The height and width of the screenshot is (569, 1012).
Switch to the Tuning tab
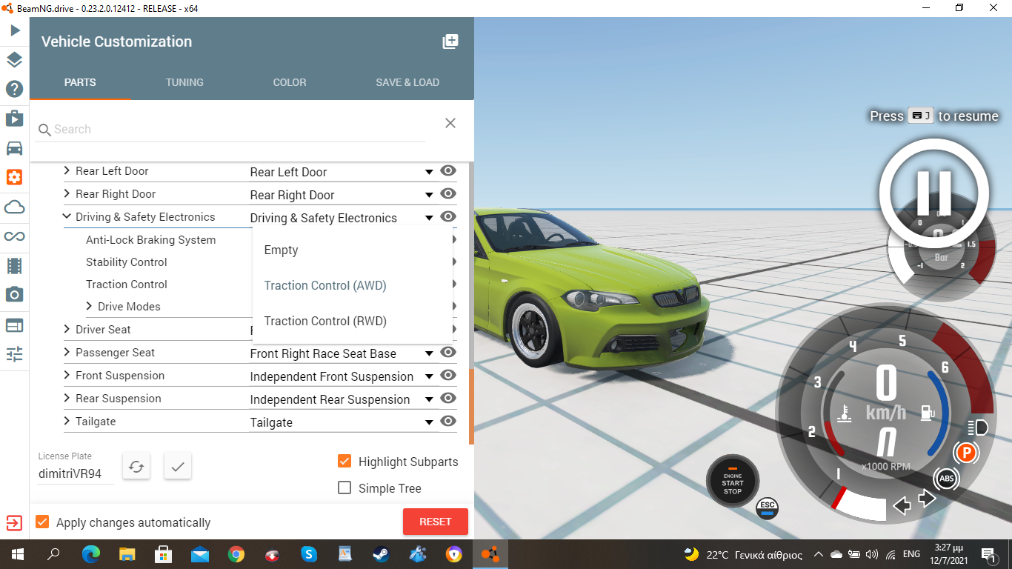pos(184,82)
